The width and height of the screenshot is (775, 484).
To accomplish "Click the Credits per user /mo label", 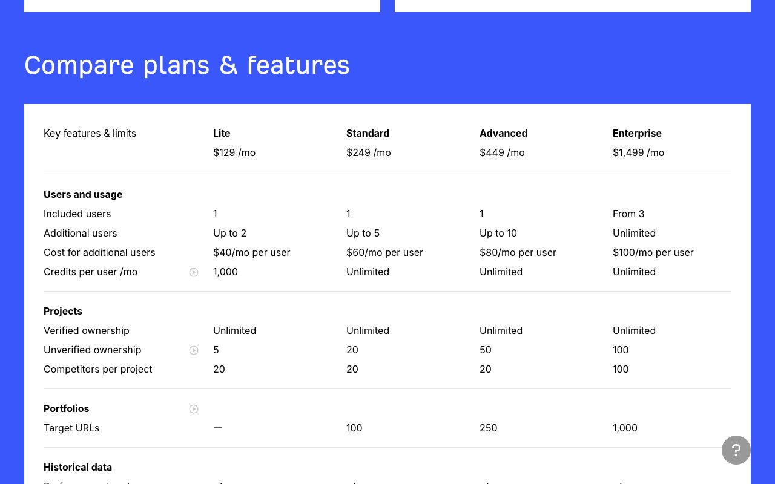I will click(90, 272).
